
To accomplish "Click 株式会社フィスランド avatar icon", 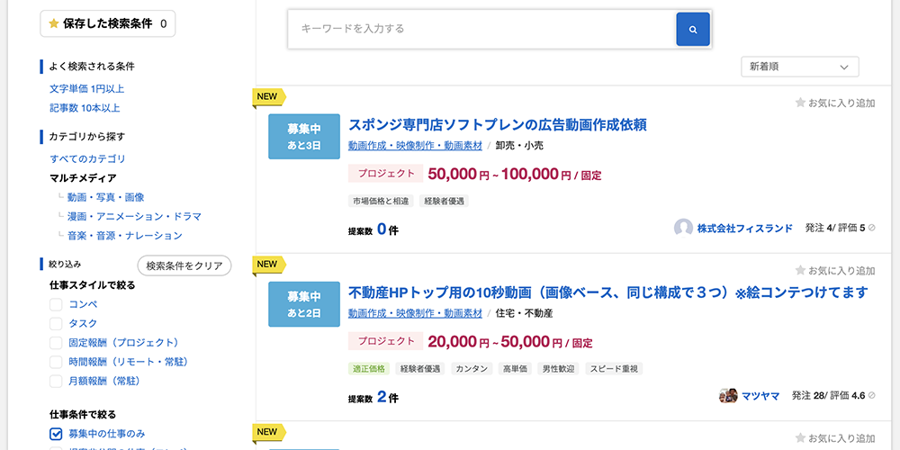I will (683, 228).
